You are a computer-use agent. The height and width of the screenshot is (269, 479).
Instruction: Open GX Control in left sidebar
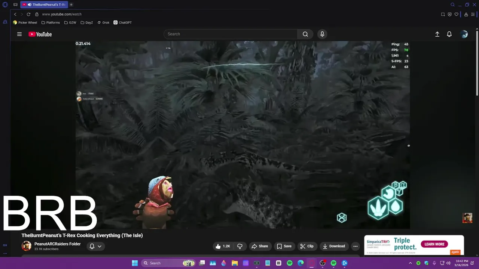point(5,22)
